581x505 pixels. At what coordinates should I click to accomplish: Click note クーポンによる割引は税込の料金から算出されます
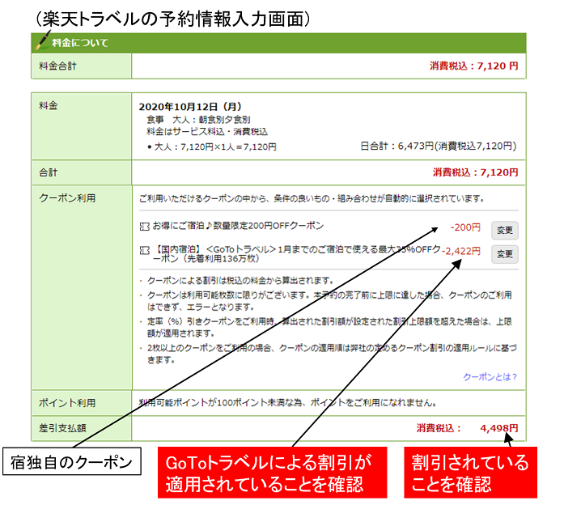(x=240, y=281)
